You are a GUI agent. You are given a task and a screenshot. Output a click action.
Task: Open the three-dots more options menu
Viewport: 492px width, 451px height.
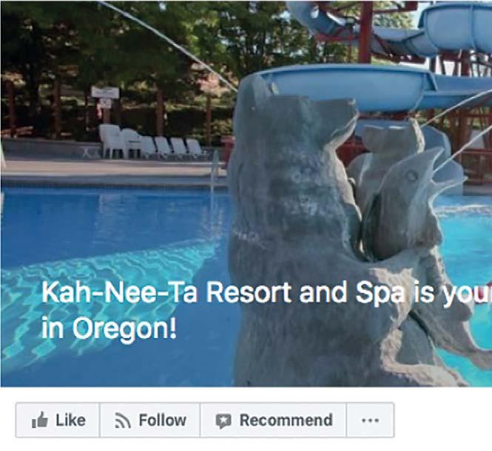(370, 420)
